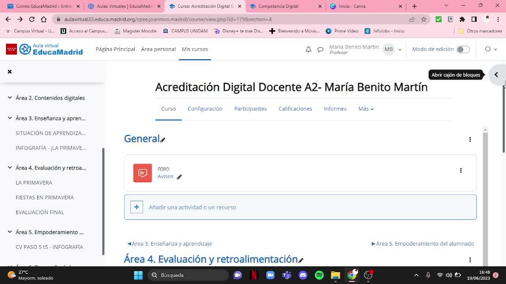Edit the Avisos forum title pencil icon

click(x=179, y=177)
